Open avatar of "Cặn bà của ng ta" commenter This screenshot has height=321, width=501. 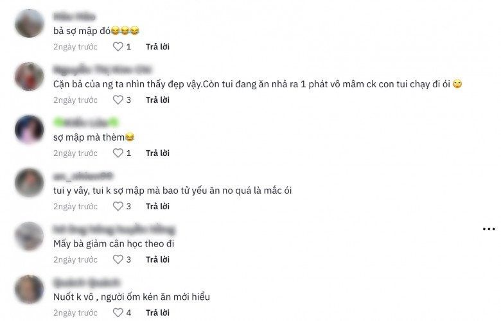pyautogui.click(x=29, y=76)
